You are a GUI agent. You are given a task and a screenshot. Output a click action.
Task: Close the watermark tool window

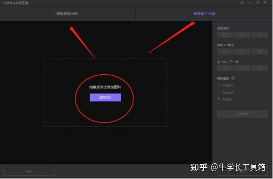coord(265,2)
